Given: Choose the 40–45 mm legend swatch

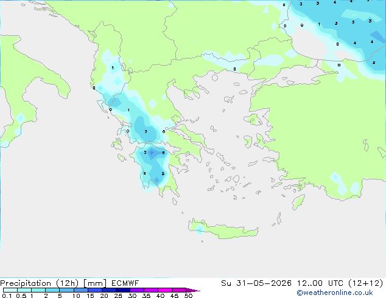Looking at the screenshot, I should [165, 290].
